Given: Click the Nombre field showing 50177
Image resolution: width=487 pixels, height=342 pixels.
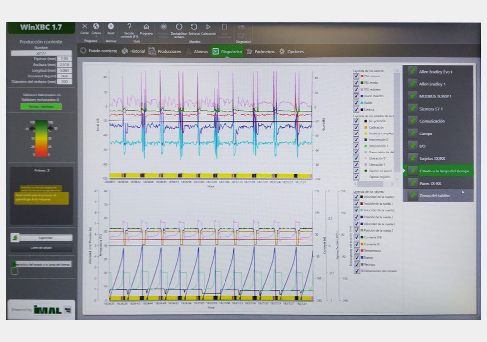Looking at the screenshot, I should click(41, 53).
